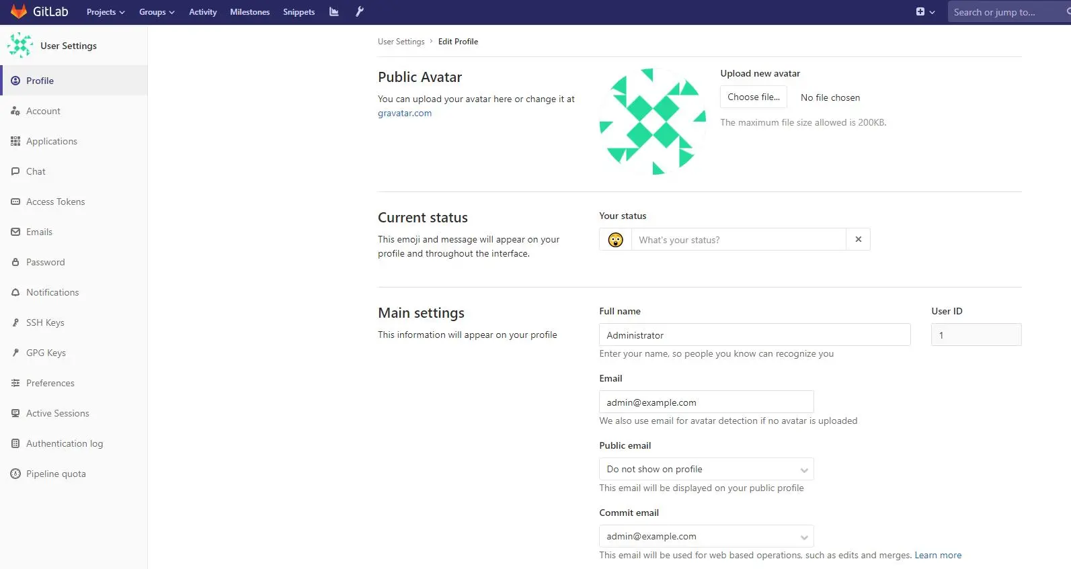
Task: Open the admin area wrench icon
Action: tap(360, 11)
